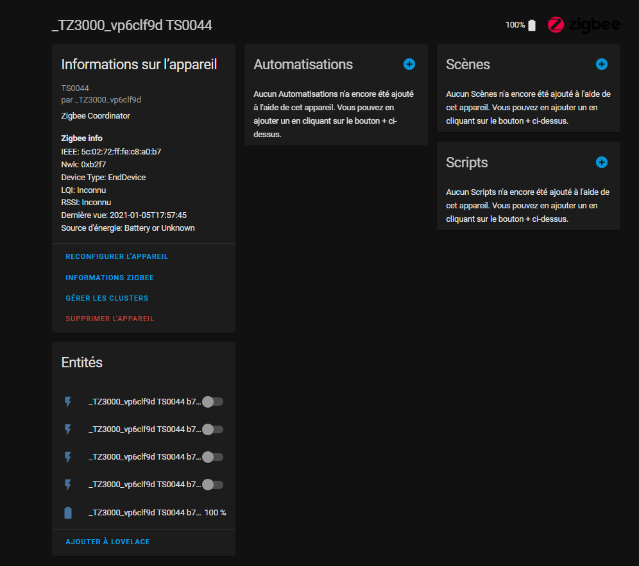Select the lightning icon on third entity

(x=67, y=457)
